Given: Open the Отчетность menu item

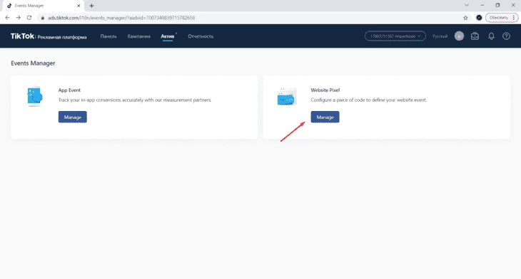Looking at the screenshot, I should (x=201, y=36).
